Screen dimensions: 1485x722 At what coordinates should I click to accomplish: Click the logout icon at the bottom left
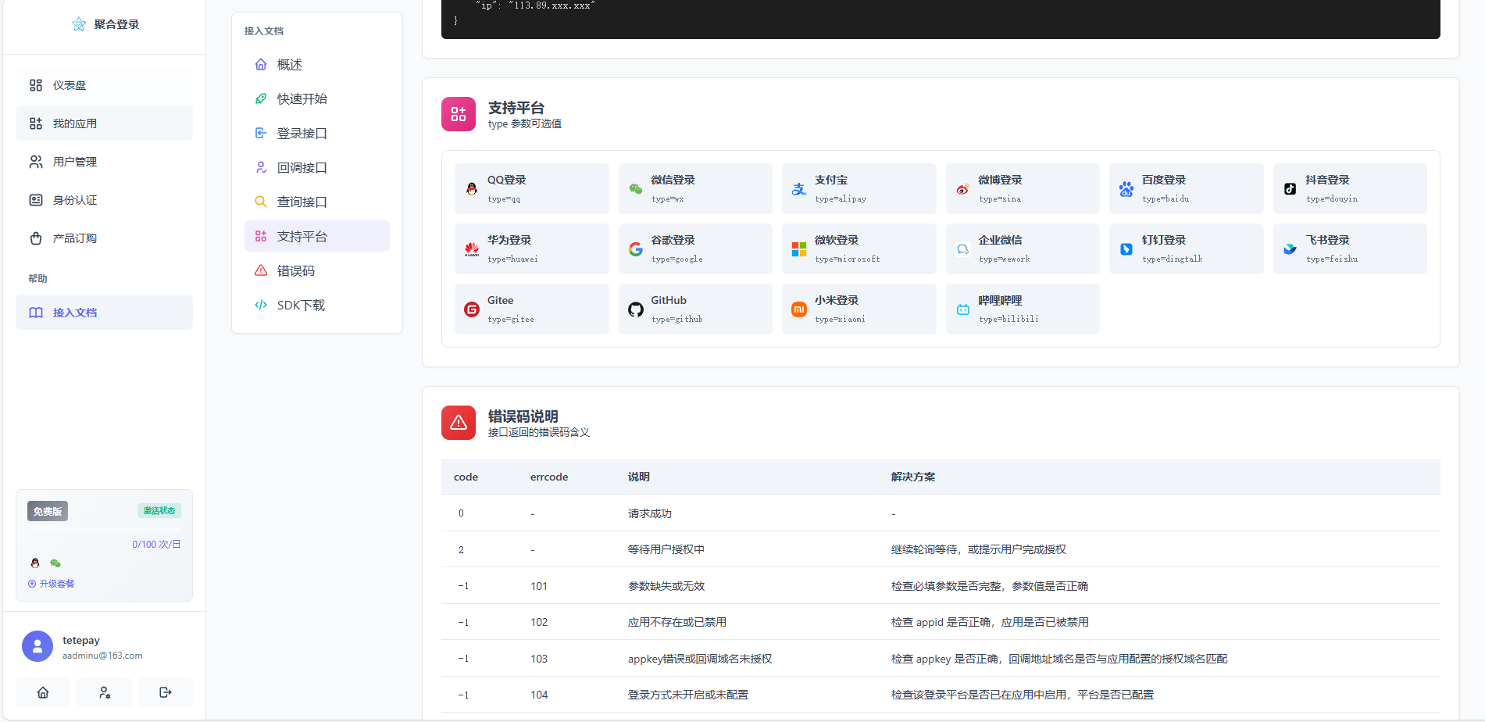click(165, 692)
